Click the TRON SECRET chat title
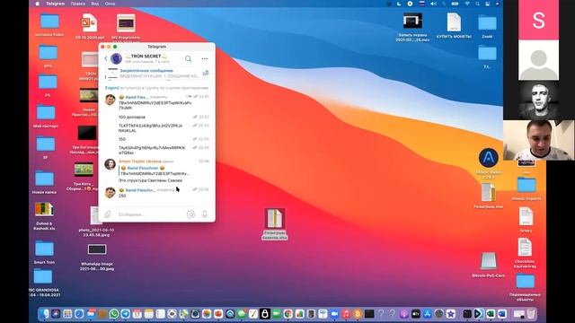The height and width of the screenshot is (323, 575). coord(146,56)
